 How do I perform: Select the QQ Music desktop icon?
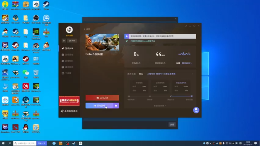[5, 6]
